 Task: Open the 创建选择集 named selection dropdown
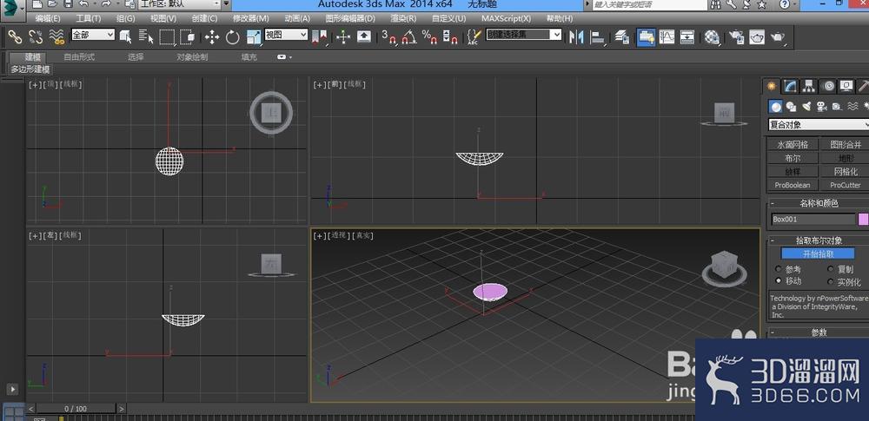(524, 35)
